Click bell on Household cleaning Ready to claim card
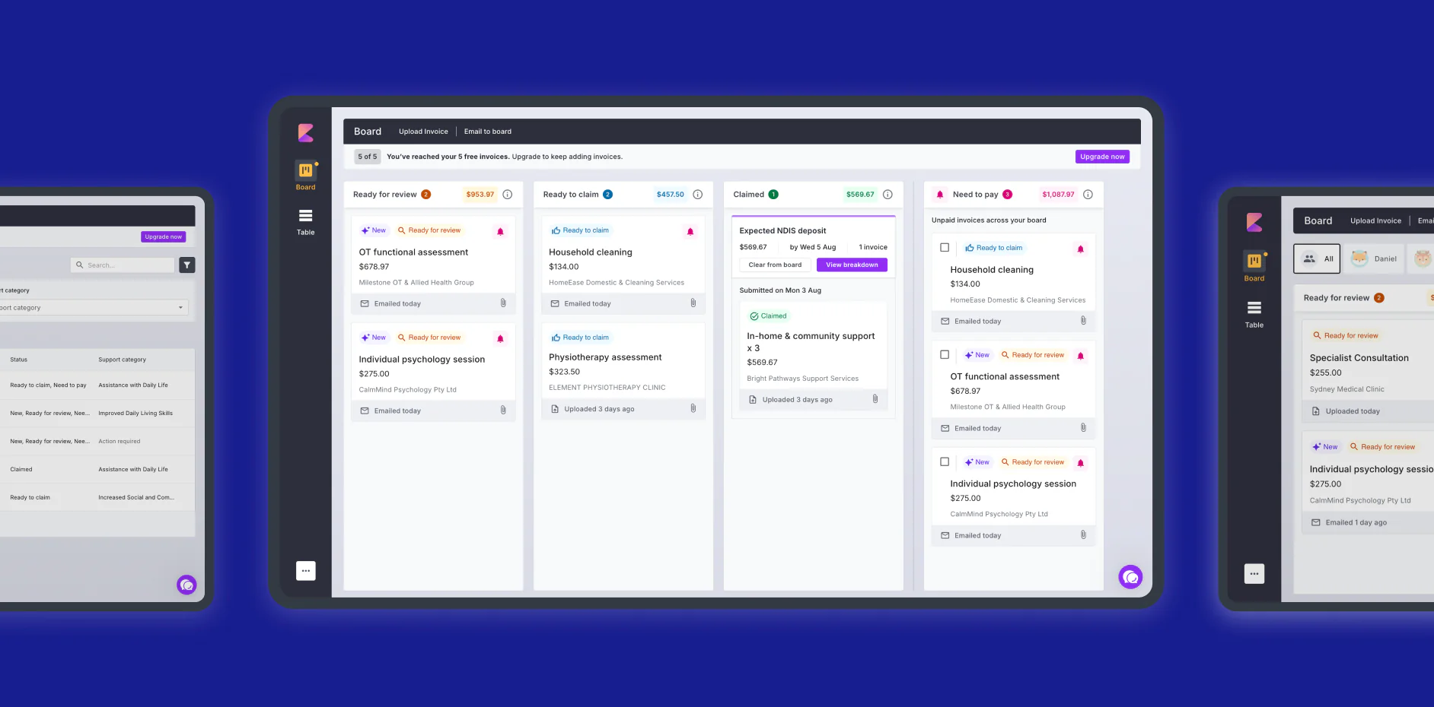 (x=690, y=231)
